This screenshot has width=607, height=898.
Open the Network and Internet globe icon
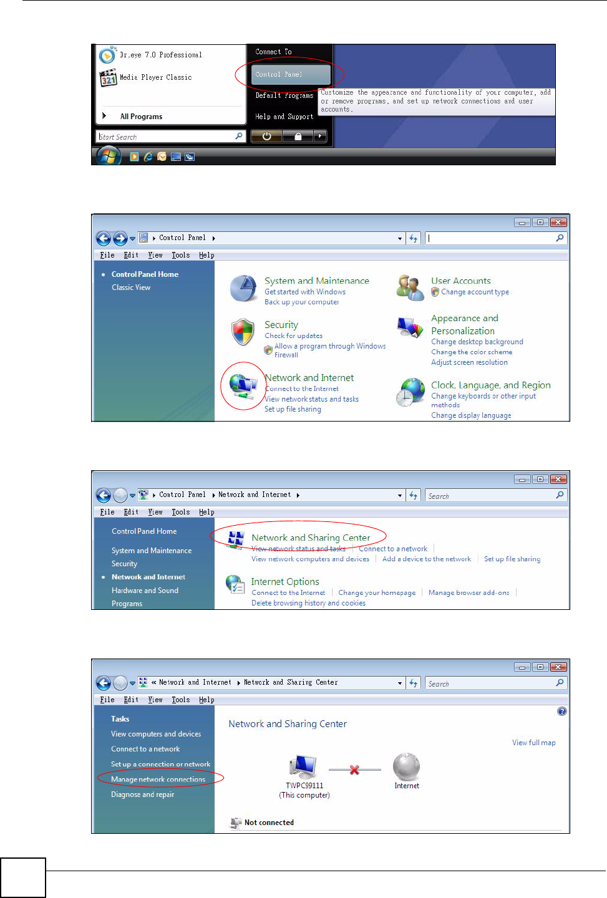(243, 387)
